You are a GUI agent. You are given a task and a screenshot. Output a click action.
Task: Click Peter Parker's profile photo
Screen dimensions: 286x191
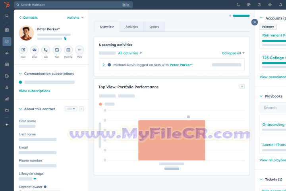[x=26, y=33]
